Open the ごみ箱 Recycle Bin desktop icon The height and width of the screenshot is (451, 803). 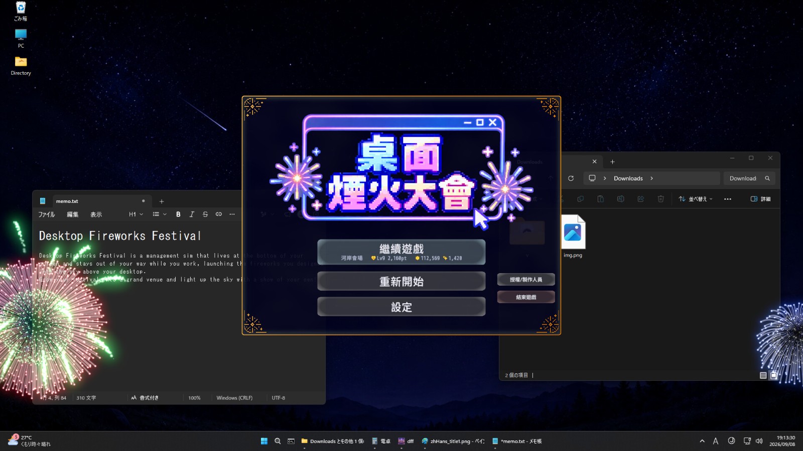click(x=21, y=11)
